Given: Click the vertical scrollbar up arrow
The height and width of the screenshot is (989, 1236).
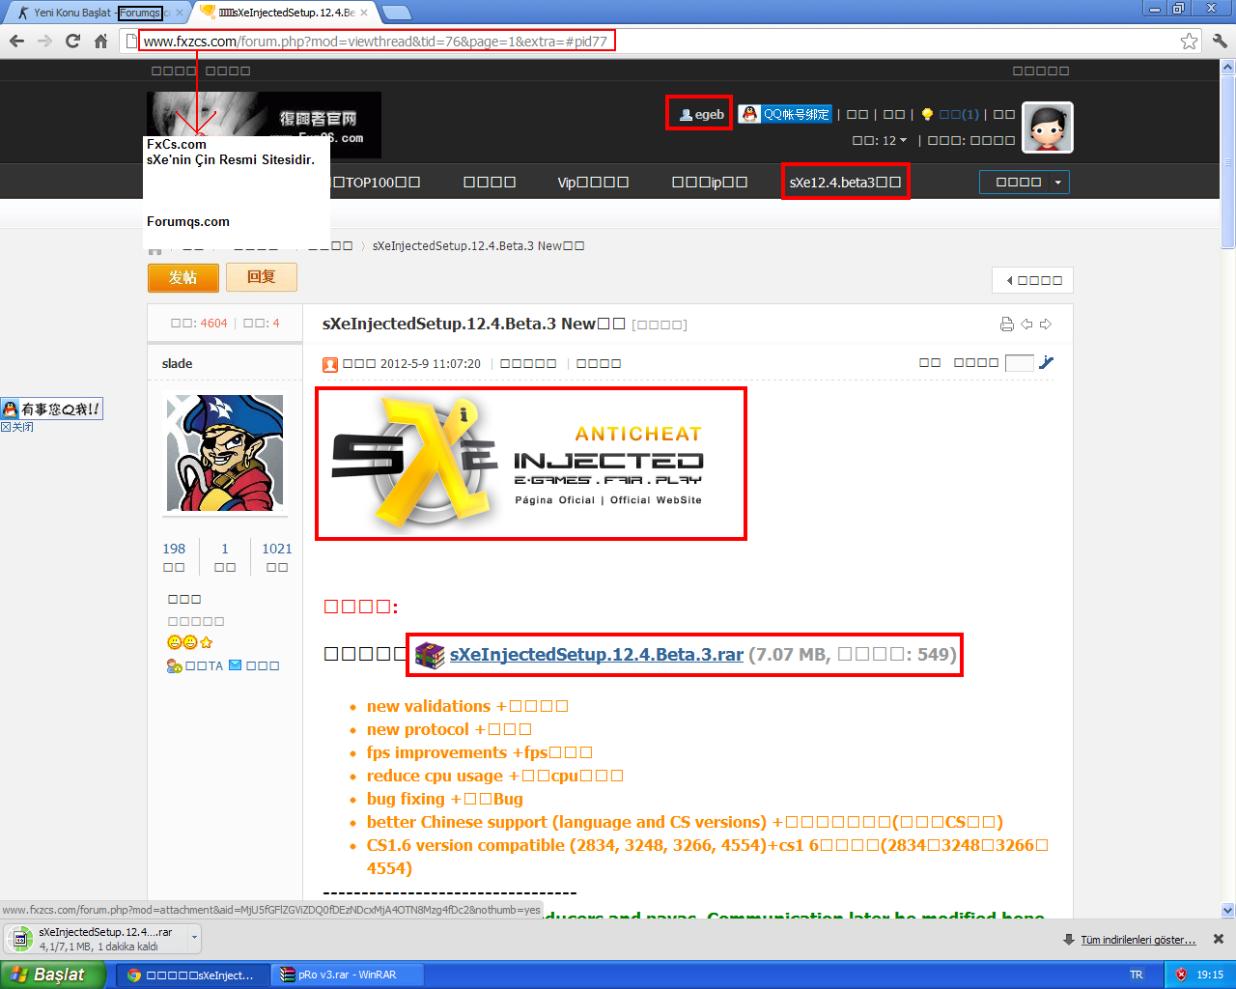Looking at the screenshot, I should [x=1228, y=67].
